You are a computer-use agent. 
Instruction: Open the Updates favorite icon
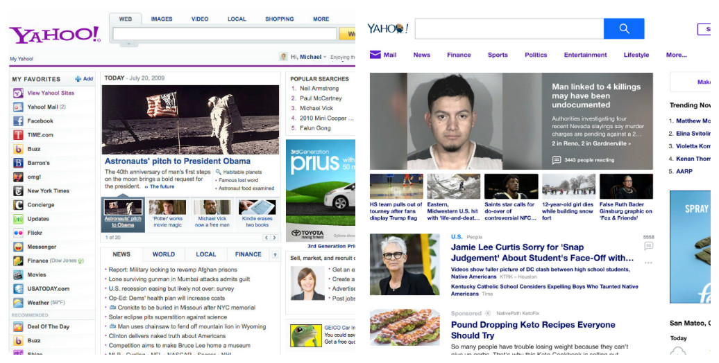click(18, 219)
